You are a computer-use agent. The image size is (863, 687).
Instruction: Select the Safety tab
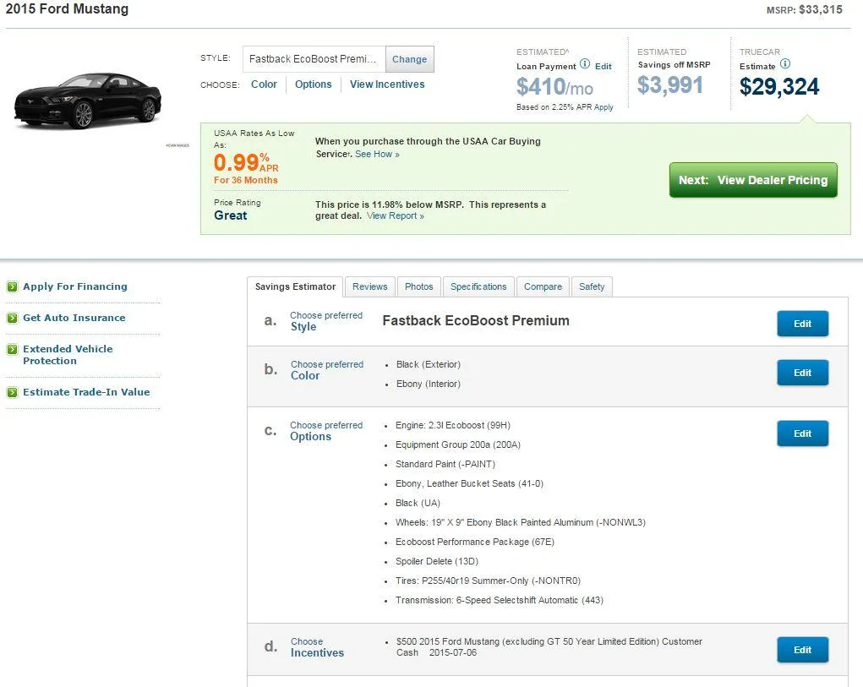coord(592,286)
